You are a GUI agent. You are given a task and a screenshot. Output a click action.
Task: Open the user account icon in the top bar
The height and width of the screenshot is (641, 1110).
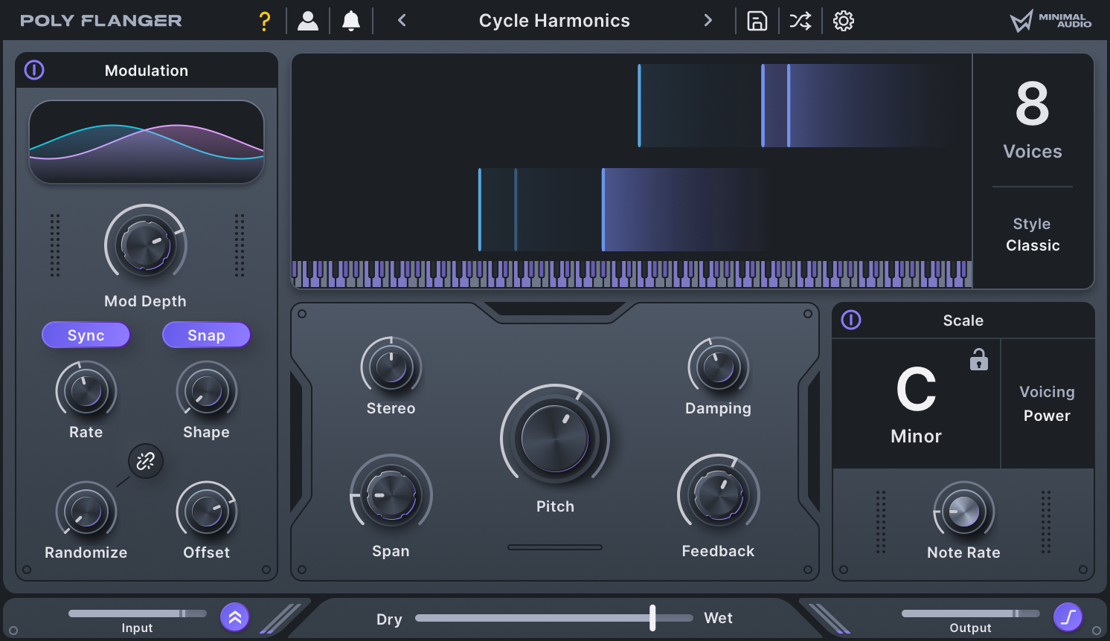pyautogui.click(x=308, y=20)
